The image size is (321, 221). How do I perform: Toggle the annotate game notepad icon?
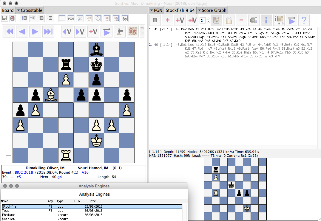tap(216, 20)
